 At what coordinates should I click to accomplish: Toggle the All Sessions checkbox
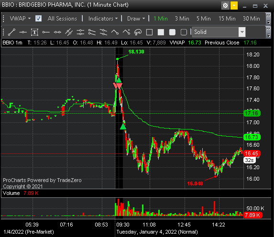pyautogui.click(x=38, y=18)
